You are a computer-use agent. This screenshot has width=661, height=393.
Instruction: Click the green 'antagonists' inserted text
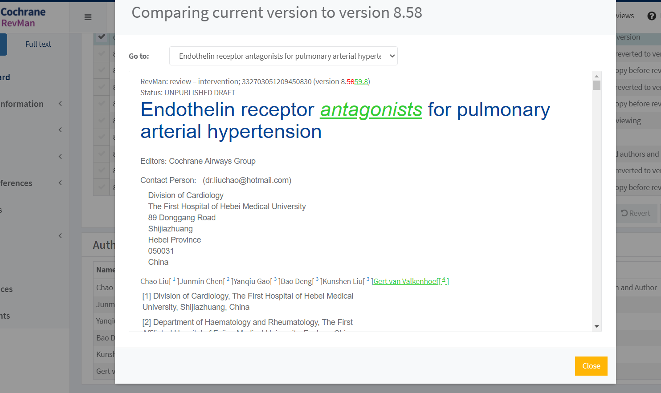[371, 109]
